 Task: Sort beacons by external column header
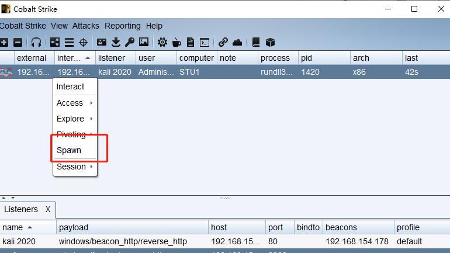tap(34, 58)
